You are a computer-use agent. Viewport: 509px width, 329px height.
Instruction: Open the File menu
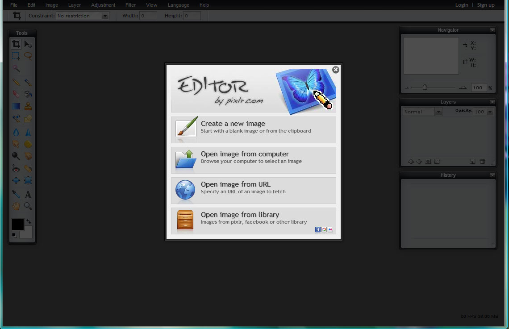click(14, 5)
